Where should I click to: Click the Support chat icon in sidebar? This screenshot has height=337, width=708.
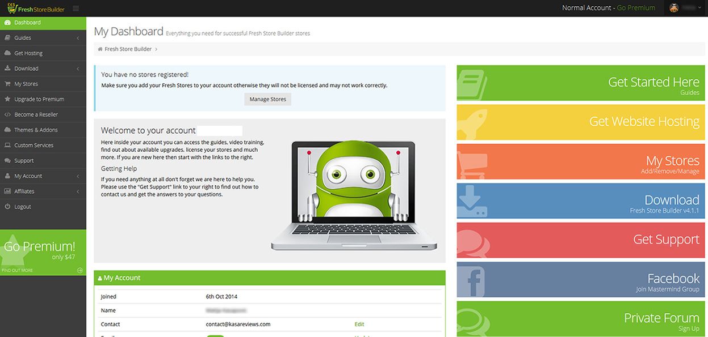[7, 161]
